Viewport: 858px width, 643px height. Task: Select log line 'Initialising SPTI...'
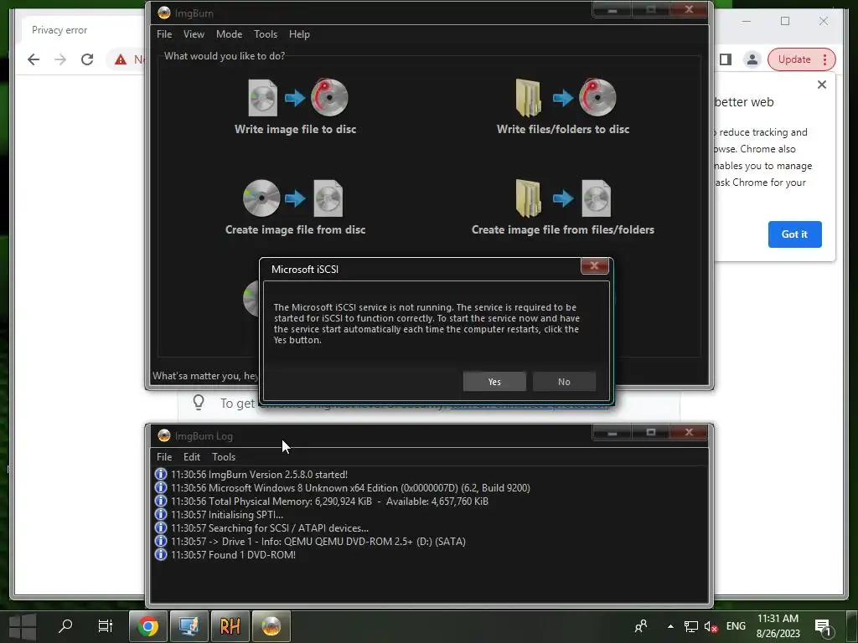[x=227, y=515]
